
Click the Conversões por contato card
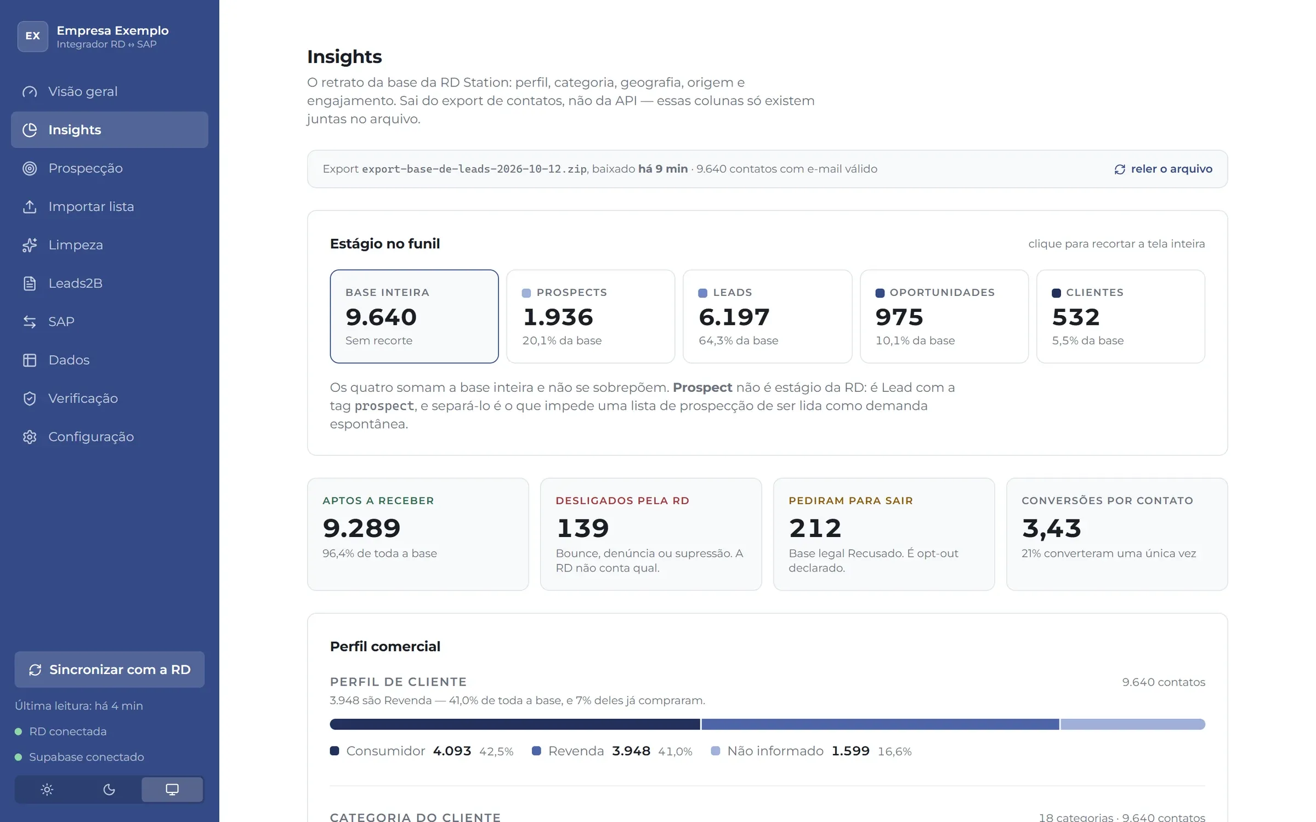point(1117,534)
